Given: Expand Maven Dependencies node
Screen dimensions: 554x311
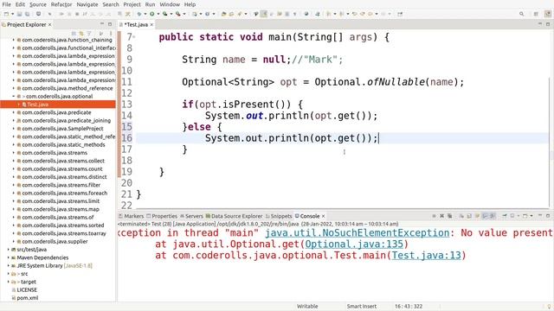Looking at the screenshot, I should (x=9, y=257).
